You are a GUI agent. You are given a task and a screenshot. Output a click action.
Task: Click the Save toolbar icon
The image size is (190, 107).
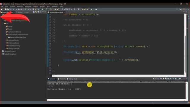coord(6,9)
